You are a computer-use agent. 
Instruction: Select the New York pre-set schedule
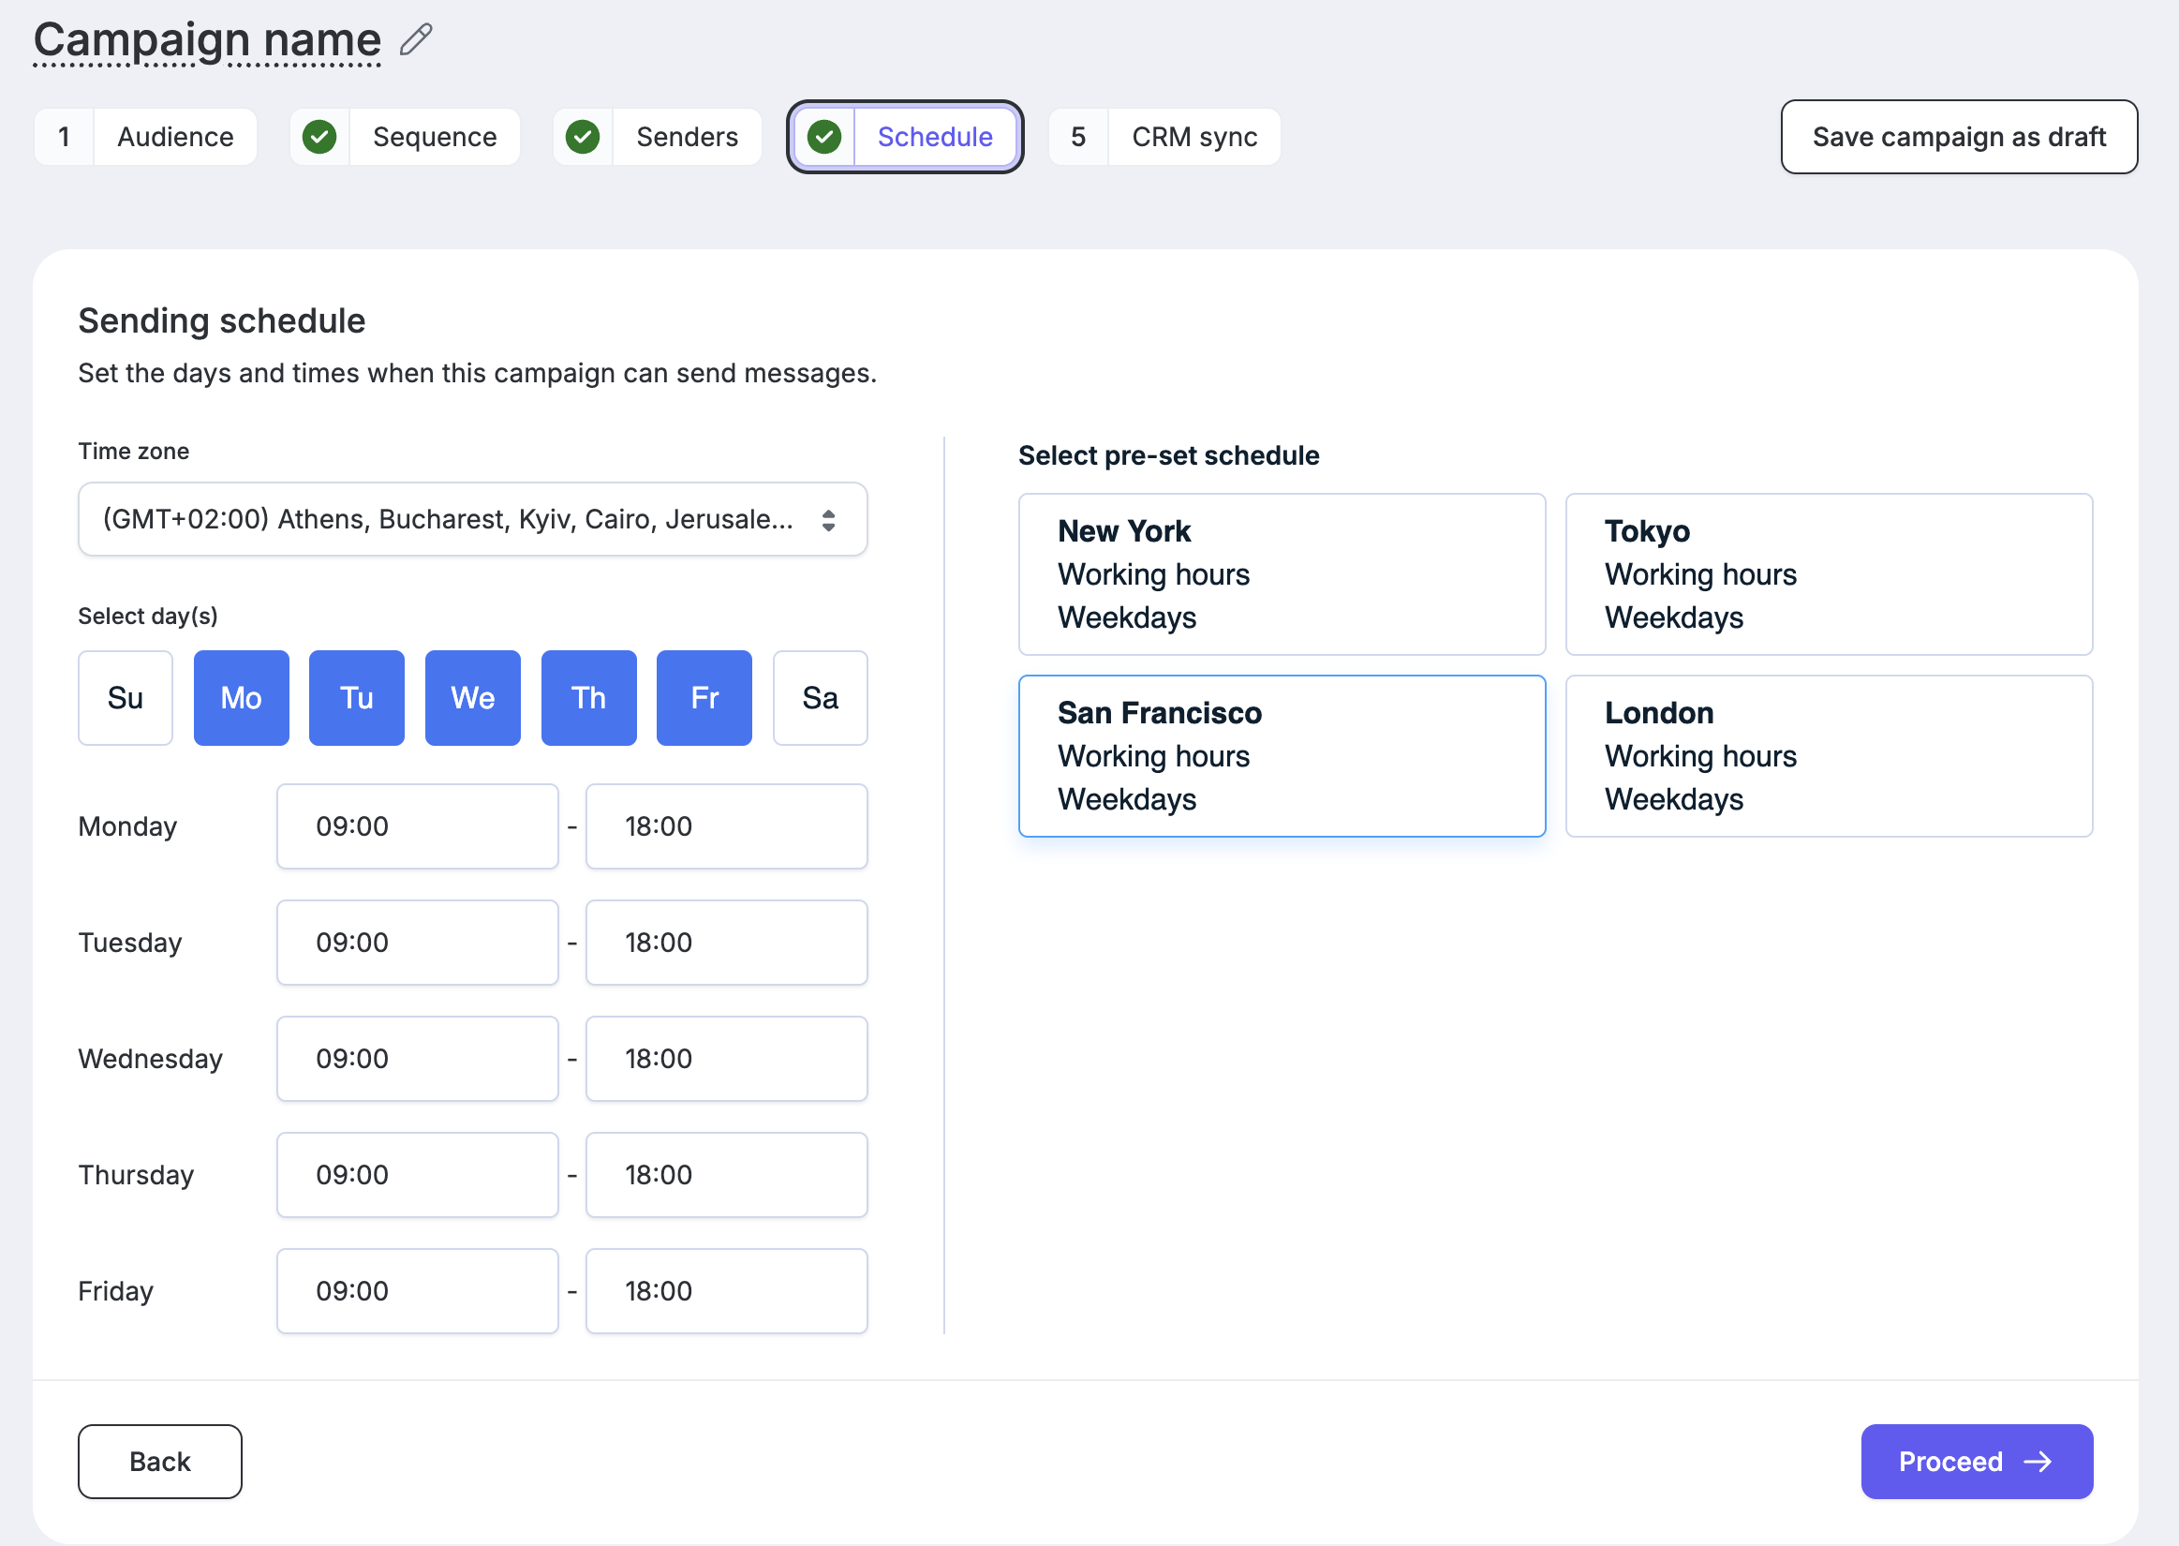1282,574
